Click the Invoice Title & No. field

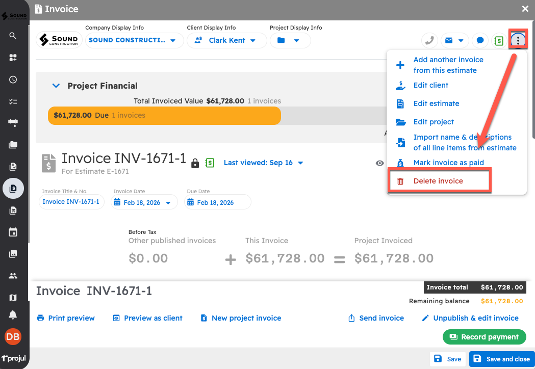(71, 202)
